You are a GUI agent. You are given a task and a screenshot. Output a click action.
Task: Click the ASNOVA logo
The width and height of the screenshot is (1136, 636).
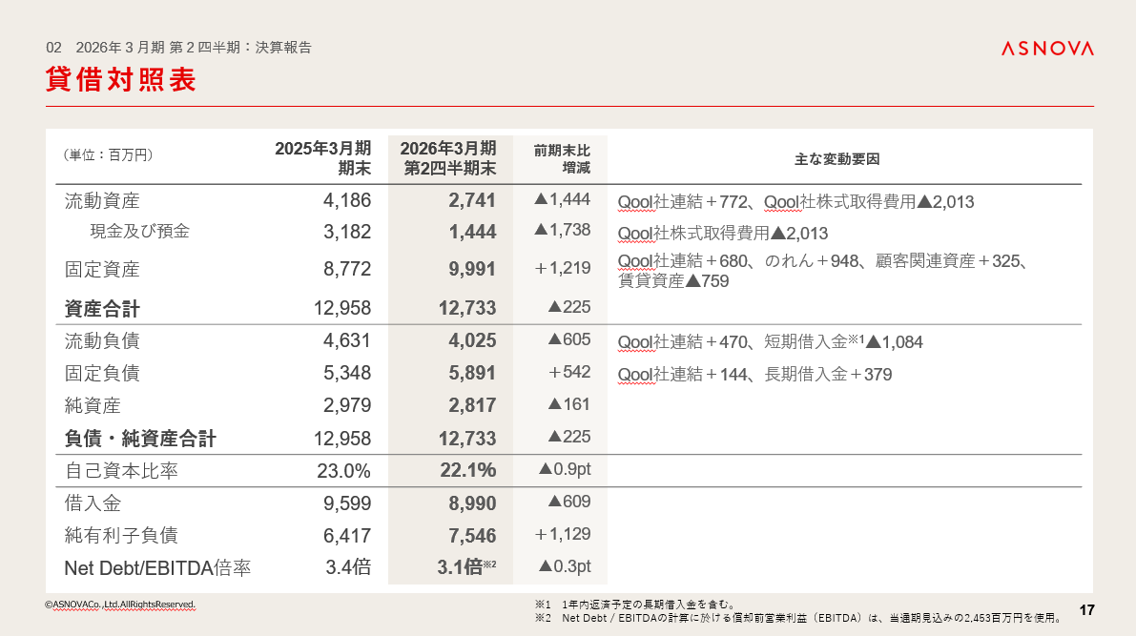1046,49
